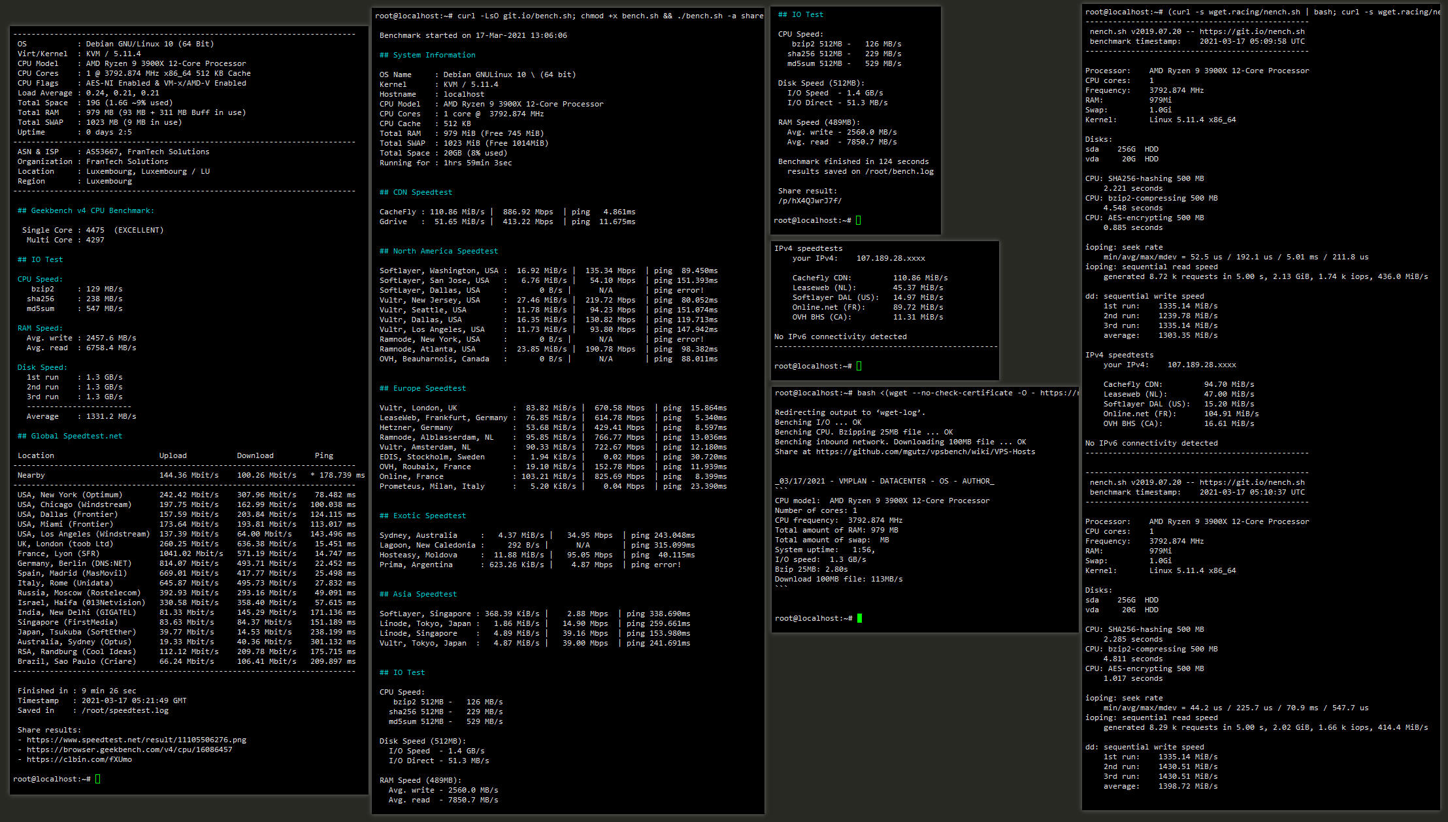Click the prompt cursor below 'No IPv6 connectivity detected' in the small IPv4 panel

pos(859,366)
